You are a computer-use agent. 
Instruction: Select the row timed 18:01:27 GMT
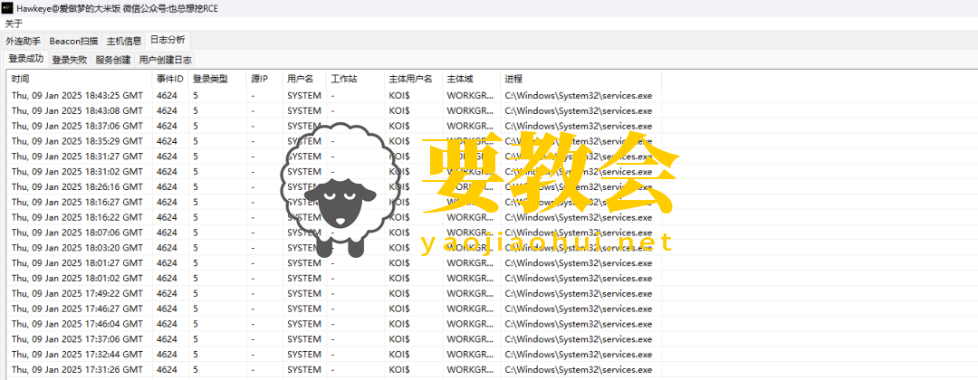tap(333, 263)
